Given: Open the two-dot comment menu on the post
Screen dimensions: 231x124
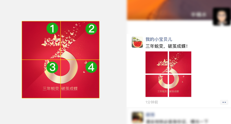Looking at the screenshot, I should click(x=224, y=102).
